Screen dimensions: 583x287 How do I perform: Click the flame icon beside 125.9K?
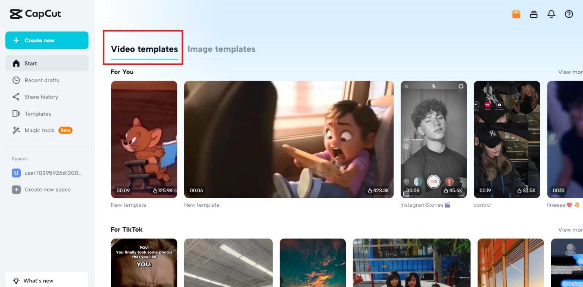pyautogui.click(x=155, y=190)
